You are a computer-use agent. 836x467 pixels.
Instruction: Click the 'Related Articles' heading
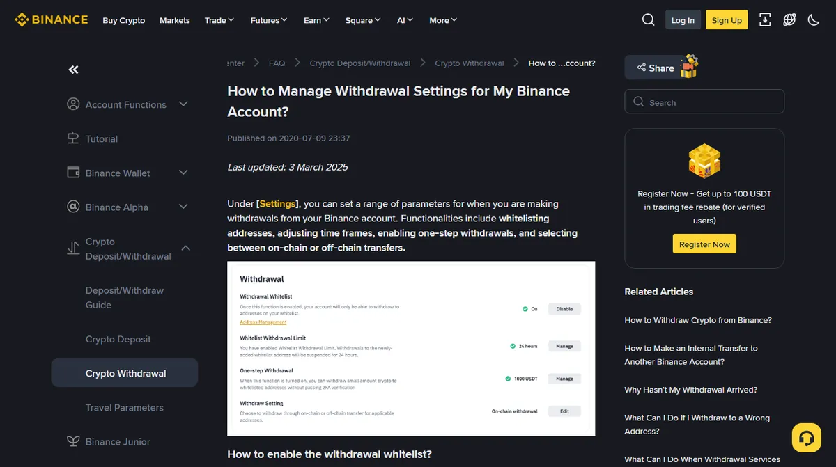click(x=659, y=292)
